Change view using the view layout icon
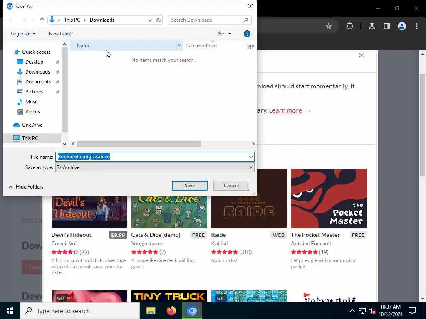 [221, 33]
